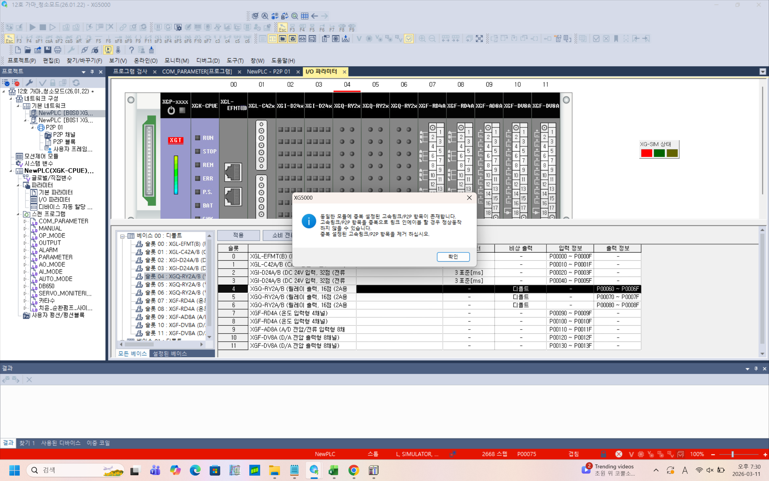Open the 결과 panel dropdown arrow
The image size is (769, 481).
747,369
